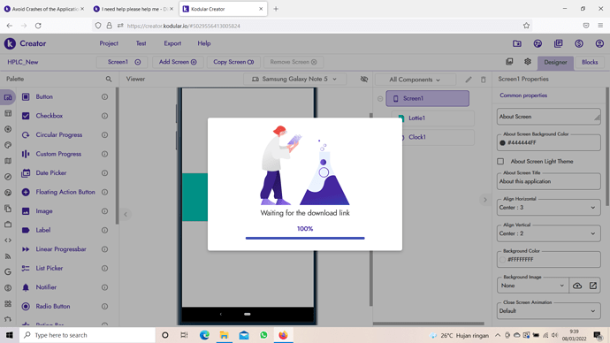Open the Help menu

204,43
